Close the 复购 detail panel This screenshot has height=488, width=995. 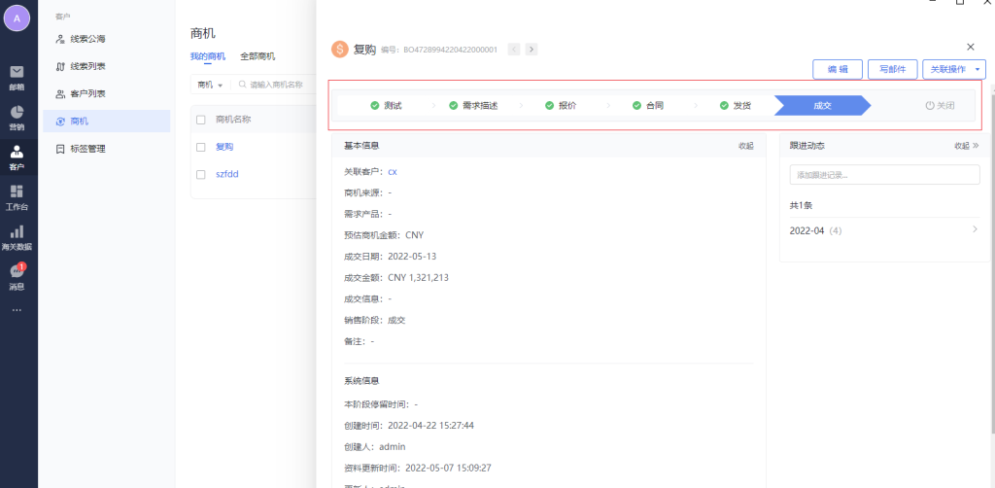[970, 47]
